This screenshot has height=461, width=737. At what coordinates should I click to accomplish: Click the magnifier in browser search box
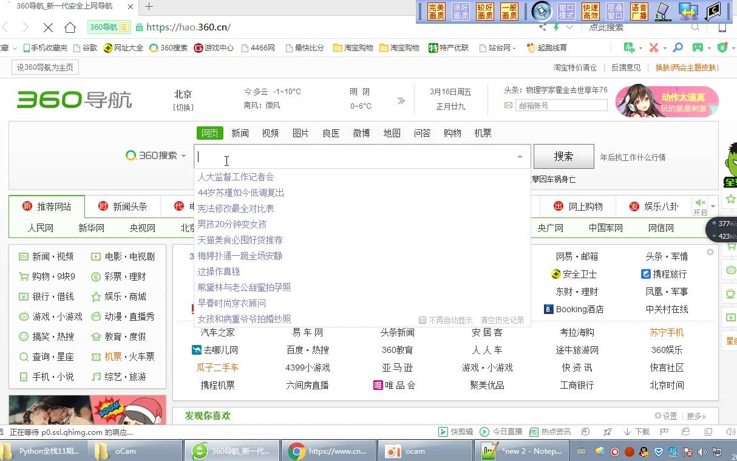pyautogui.click(x=695, y=27)
